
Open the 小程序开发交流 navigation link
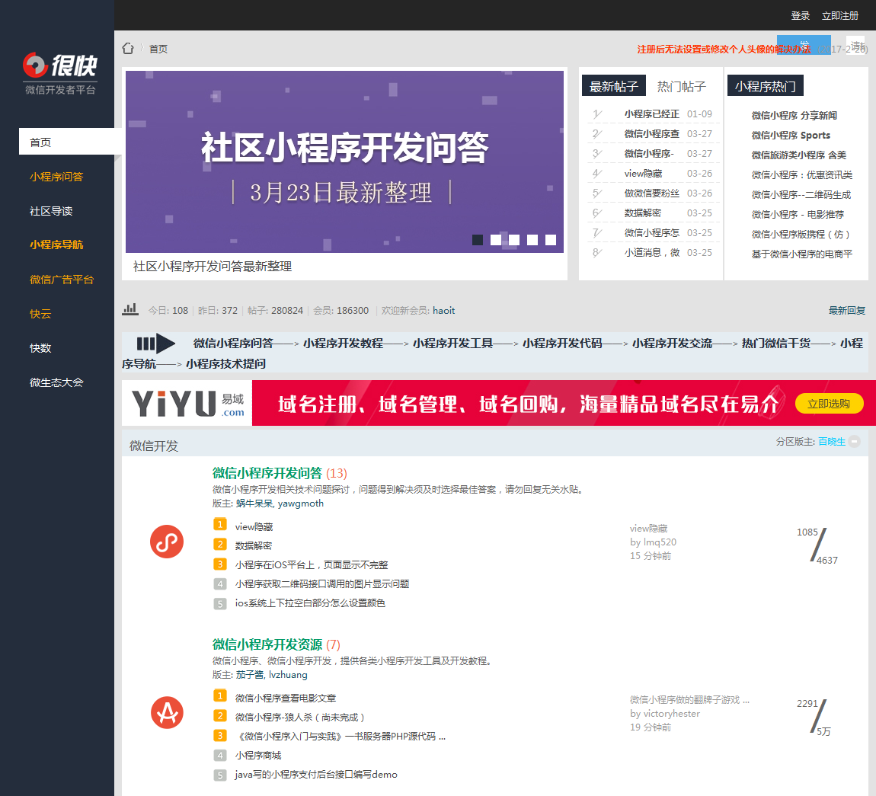(672, 343)
